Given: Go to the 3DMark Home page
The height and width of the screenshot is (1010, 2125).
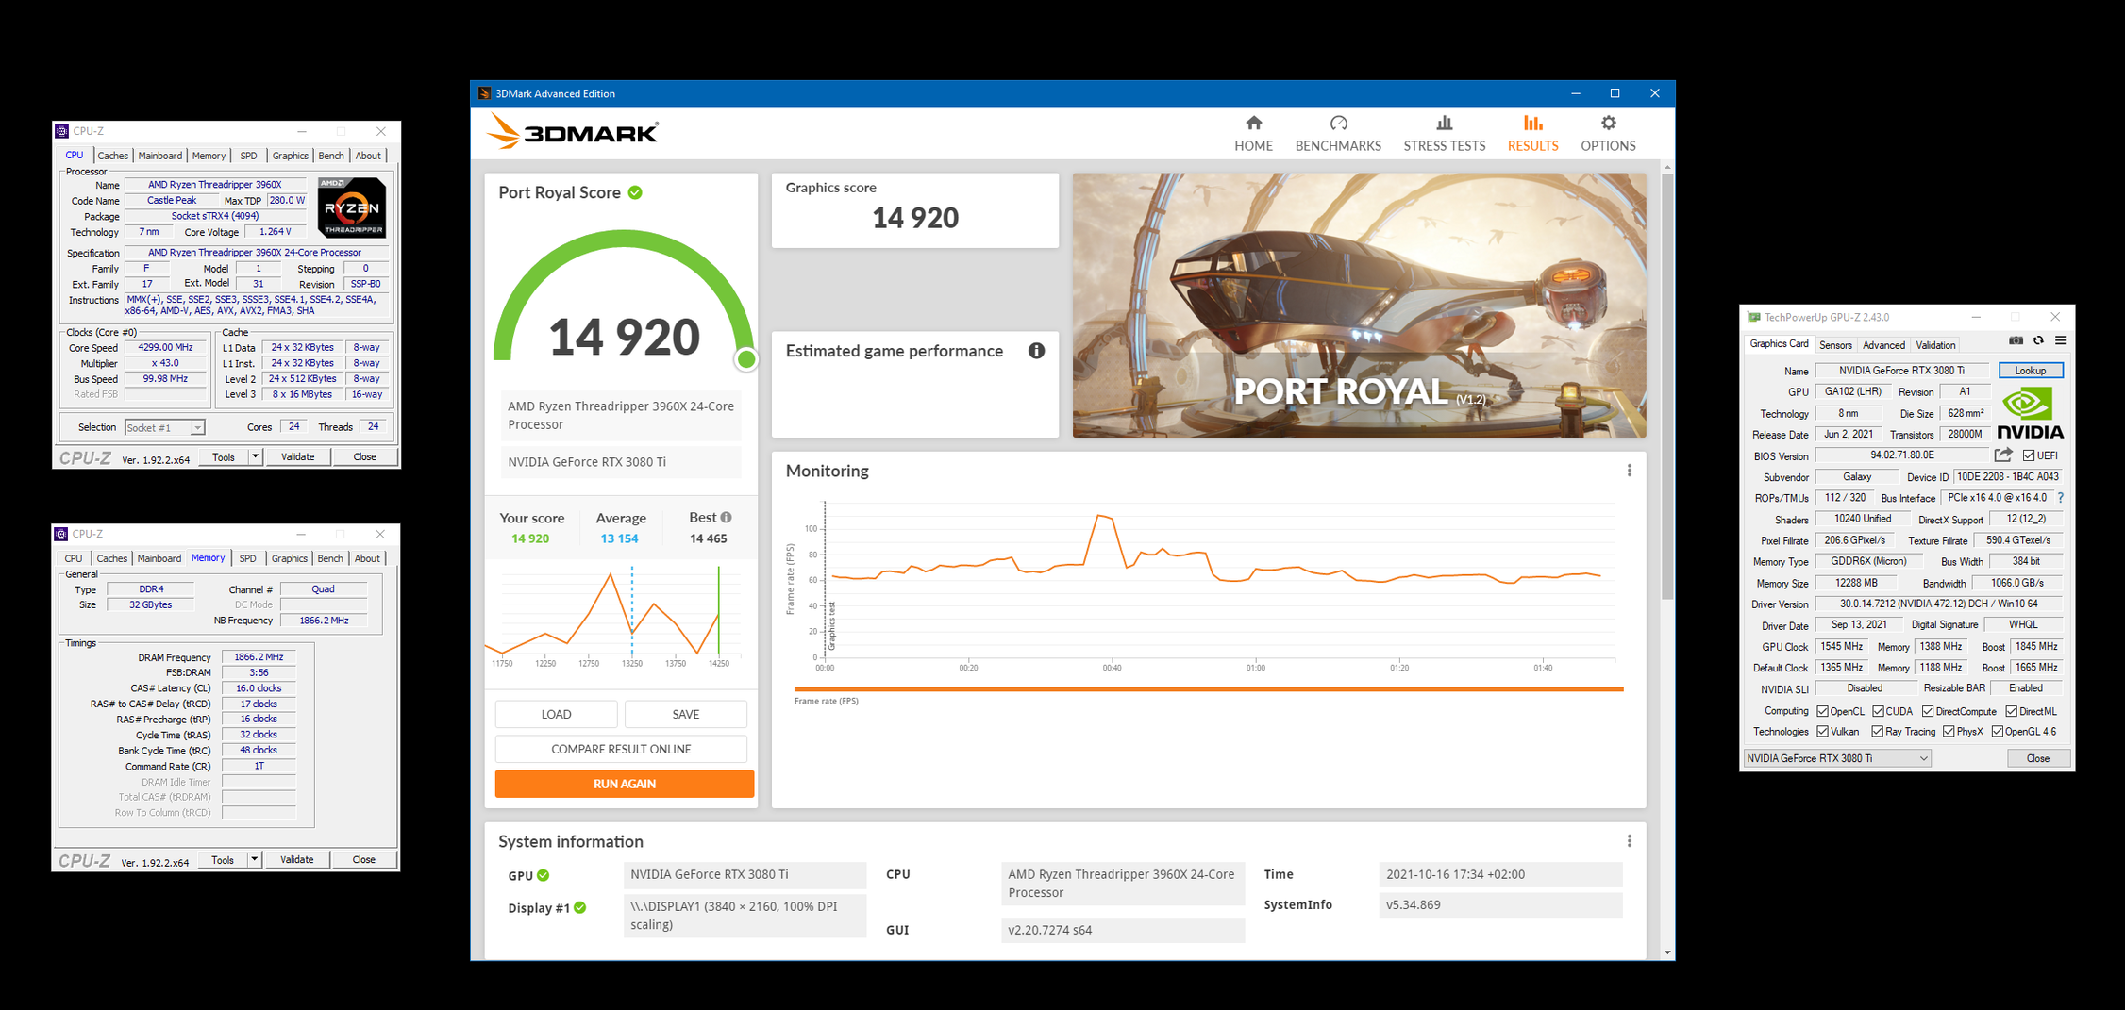Looking at the screenshot, I should pyautogui.click(x=1253, y=134).
